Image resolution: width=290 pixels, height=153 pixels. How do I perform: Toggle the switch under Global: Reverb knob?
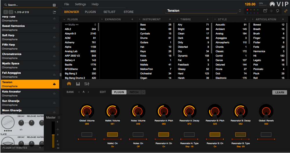pos(266,134)
